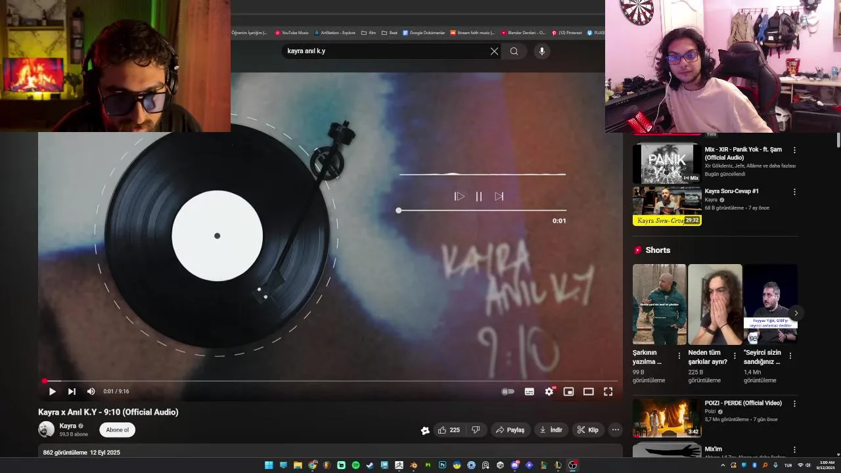This screenshot has height=473, width=841.
Task: Open Stream faith music bookmark
Action: coord(472,33)
